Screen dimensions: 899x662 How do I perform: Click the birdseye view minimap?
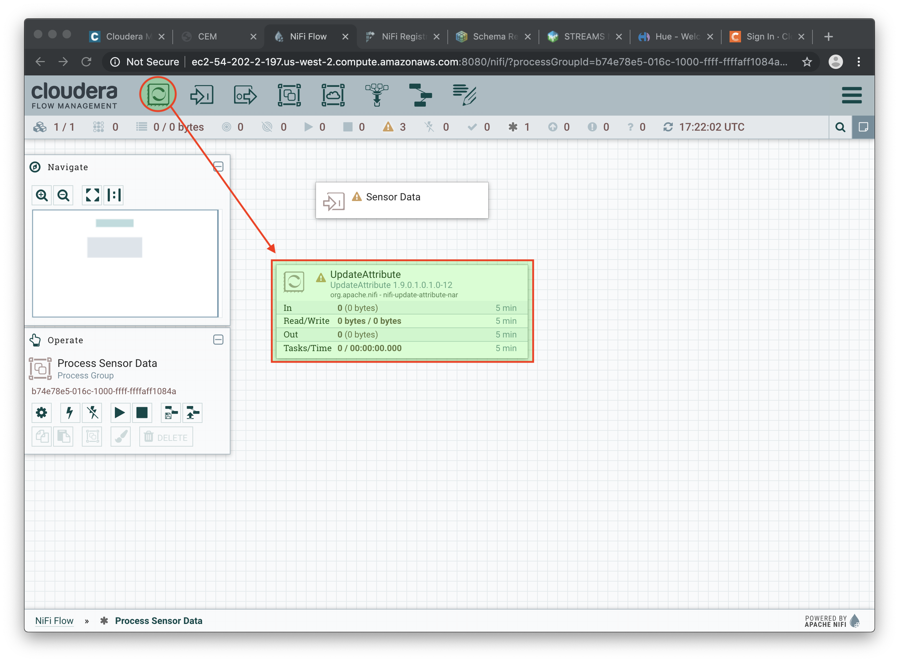pos(125,263)
